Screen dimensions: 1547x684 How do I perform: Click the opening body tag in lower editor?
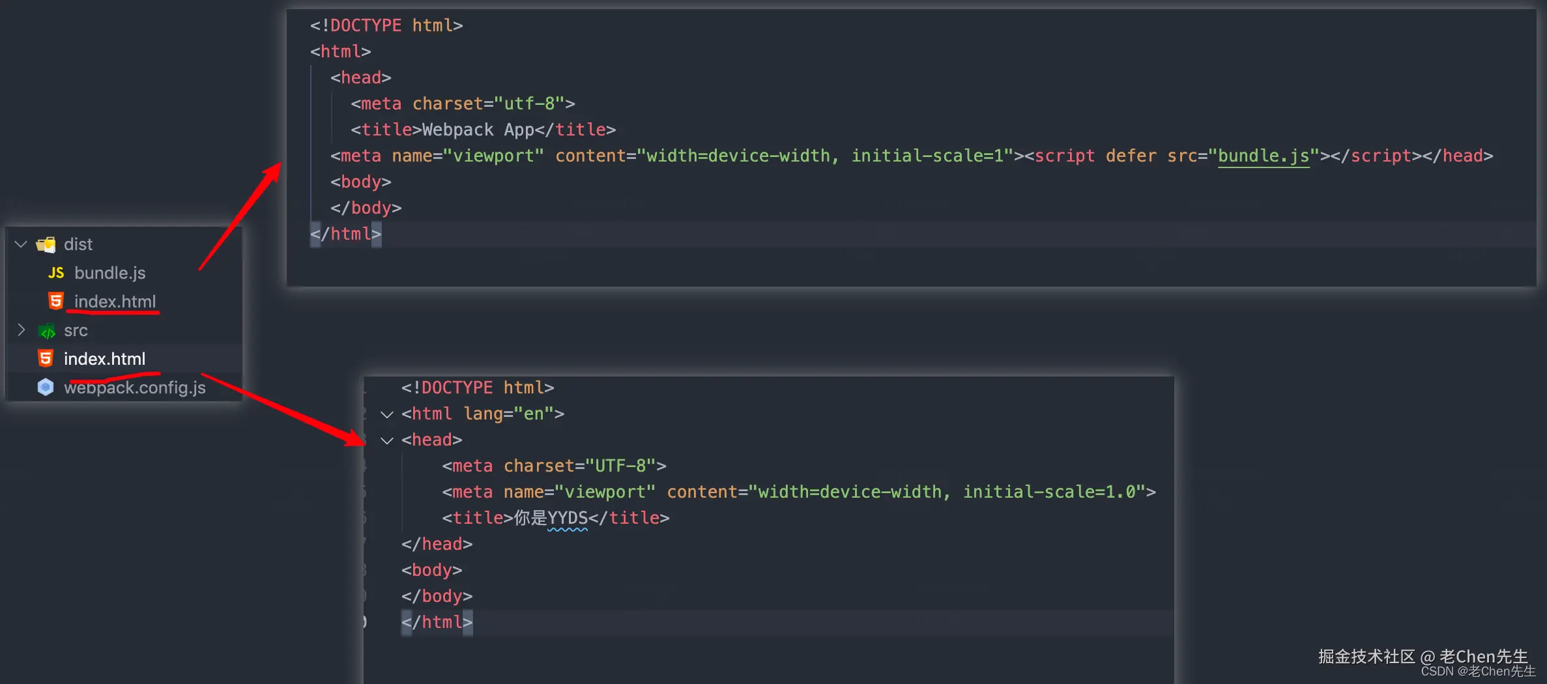[x=432, y=570]
